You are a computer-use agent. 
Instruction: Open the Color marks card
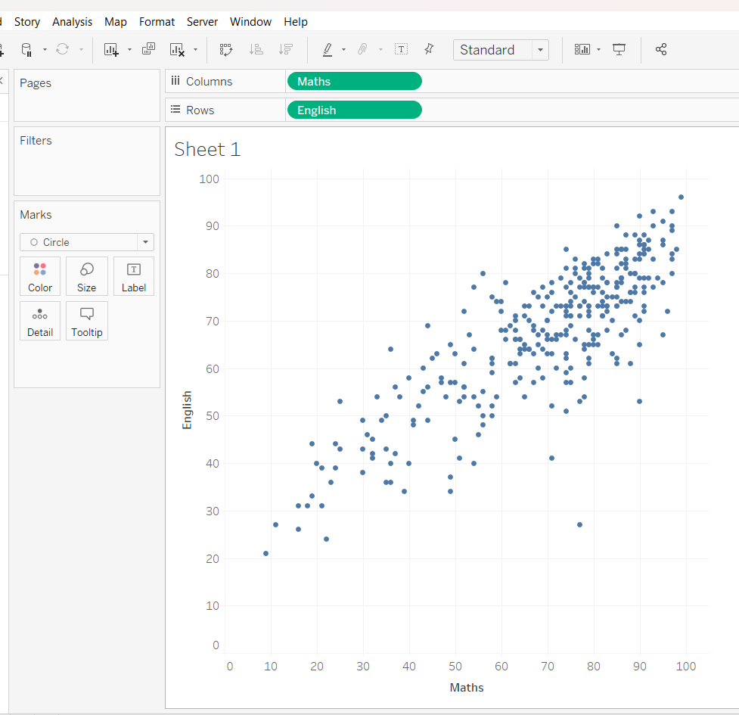coord(40,276)
